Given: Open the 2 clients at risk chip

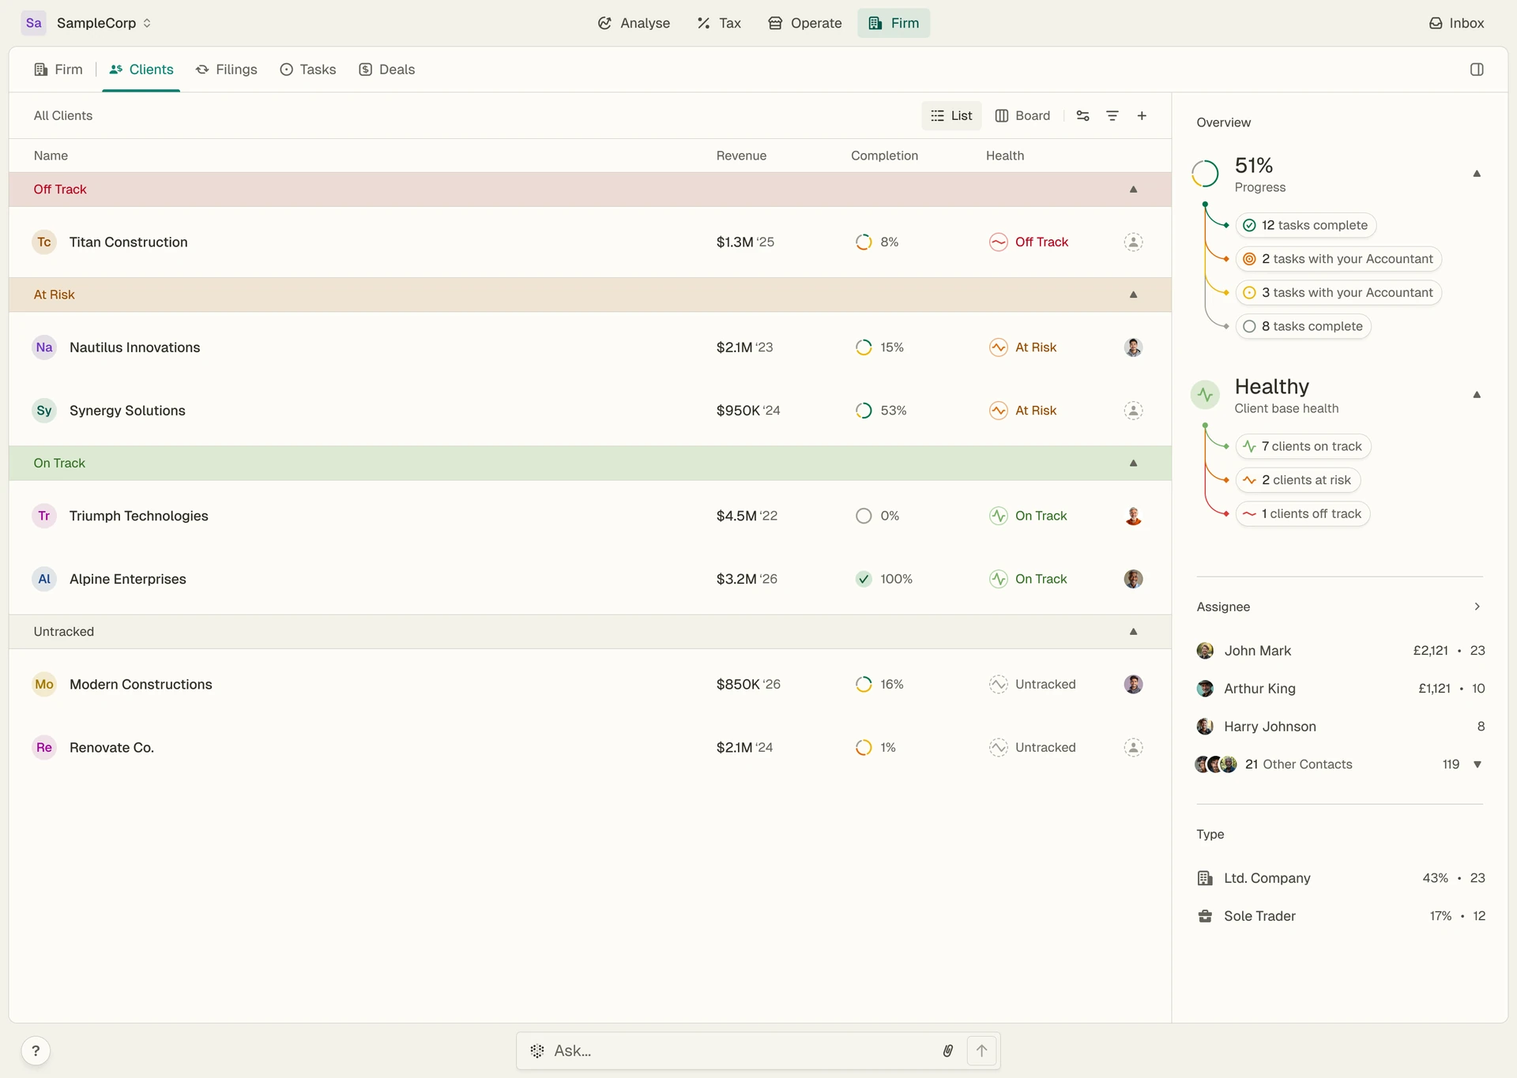Looking at the screenshot, I should coord(1297,480).
